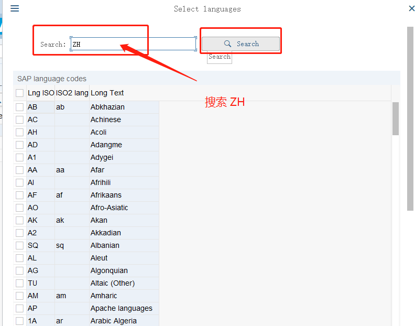Check the Abkhazian language checkbox
Viewport: 415px width, 326px height.
[x=20, y=107]
